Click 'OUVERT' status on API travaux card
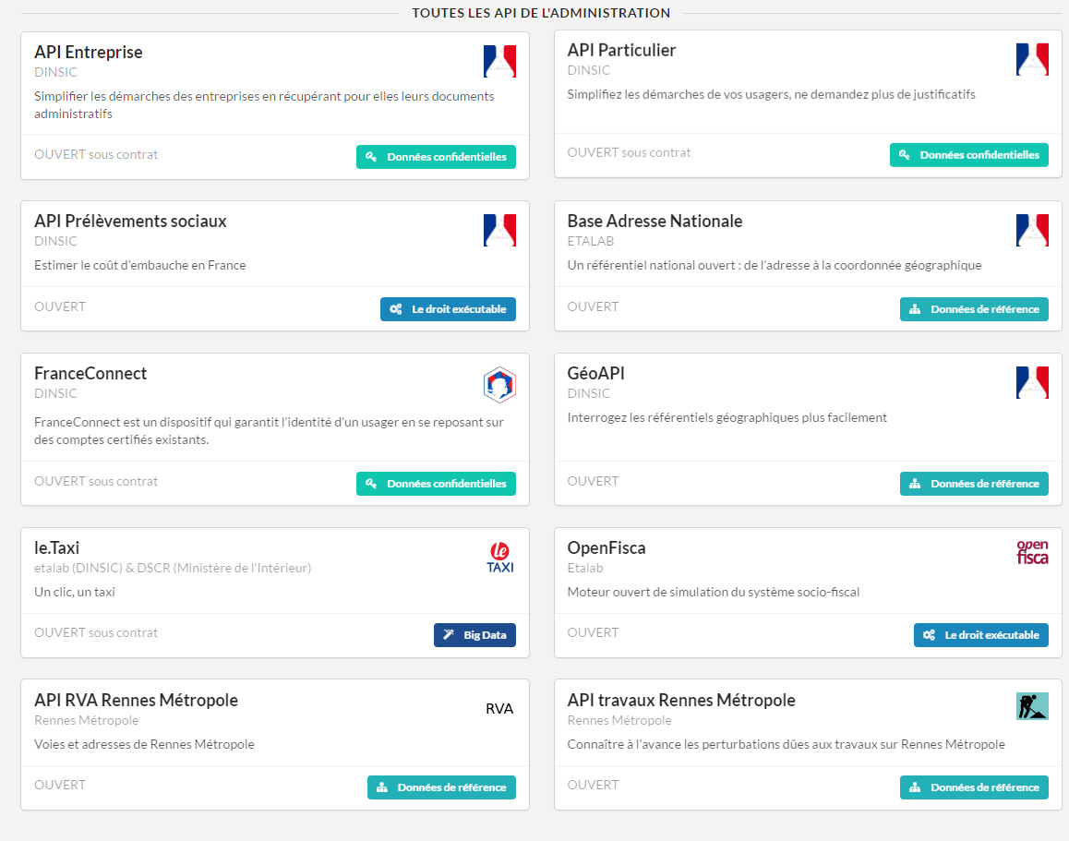This screenshot has width=1069, height=841. pos(594,785)
